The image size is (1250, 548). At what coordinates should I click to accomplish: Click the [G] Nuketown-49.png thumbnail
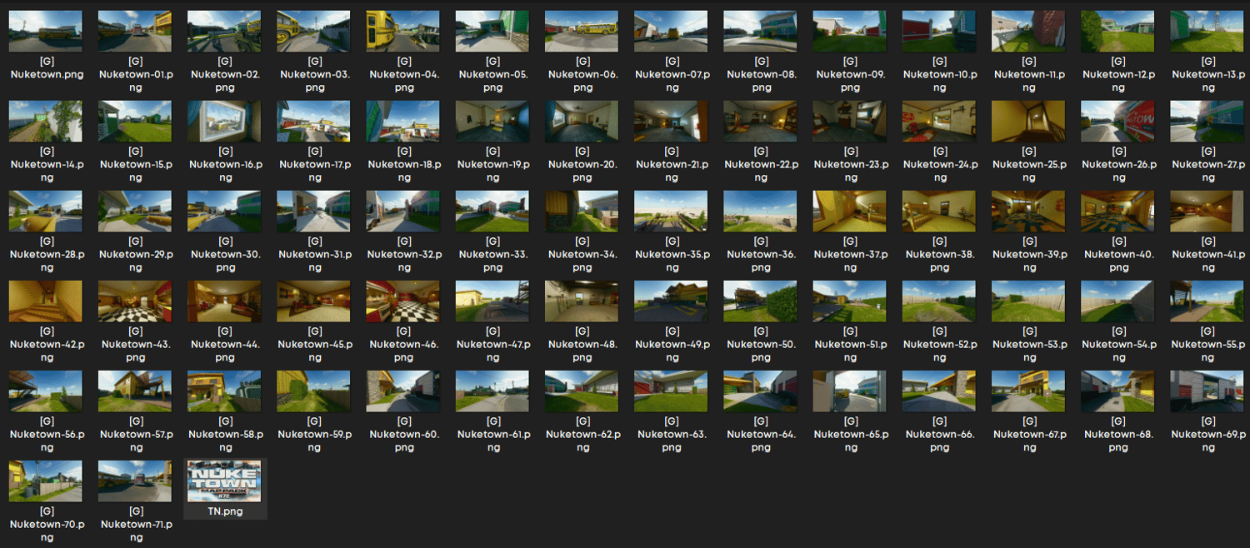(671, 301)
